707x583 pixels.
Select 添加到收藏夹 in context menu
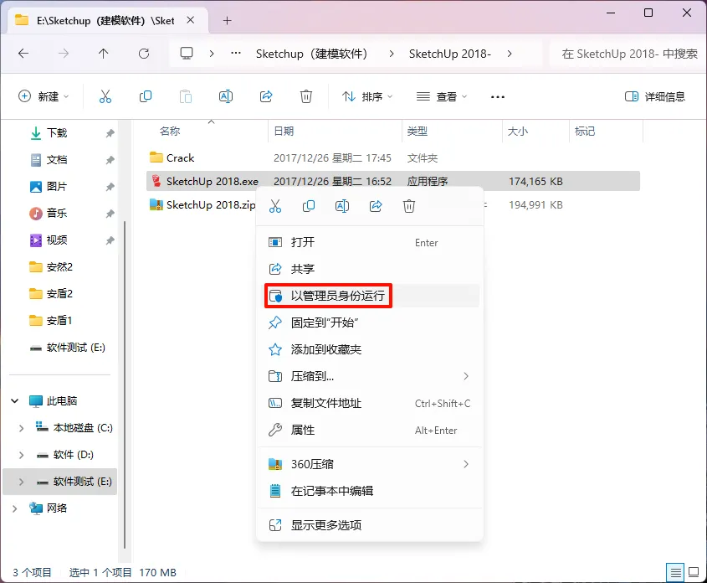tap(369, 349)
